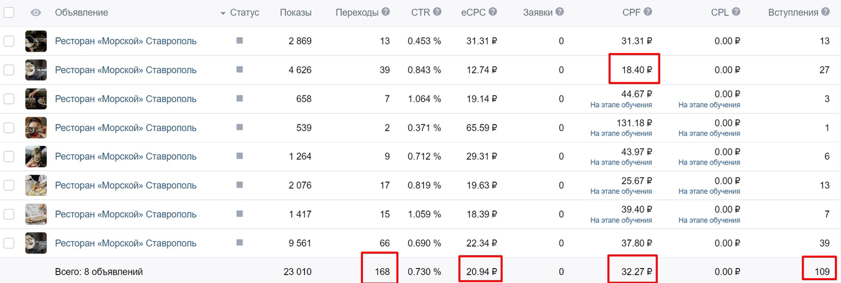Click thumbnail of ad with 2 076 impressions
The height and width of the screenshot is (283, 841).
click(36, 185)
